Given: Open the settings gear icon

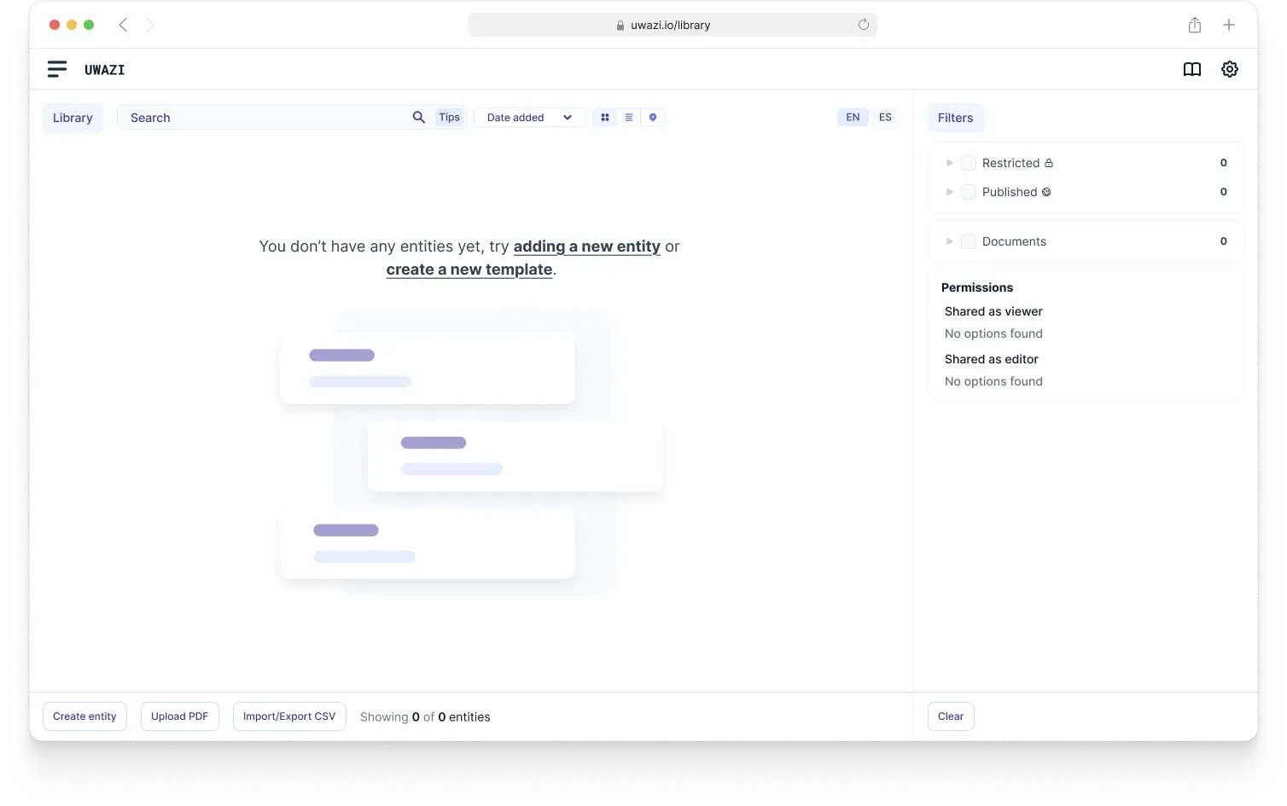Looking at the screenshot, I should 1229,69.
